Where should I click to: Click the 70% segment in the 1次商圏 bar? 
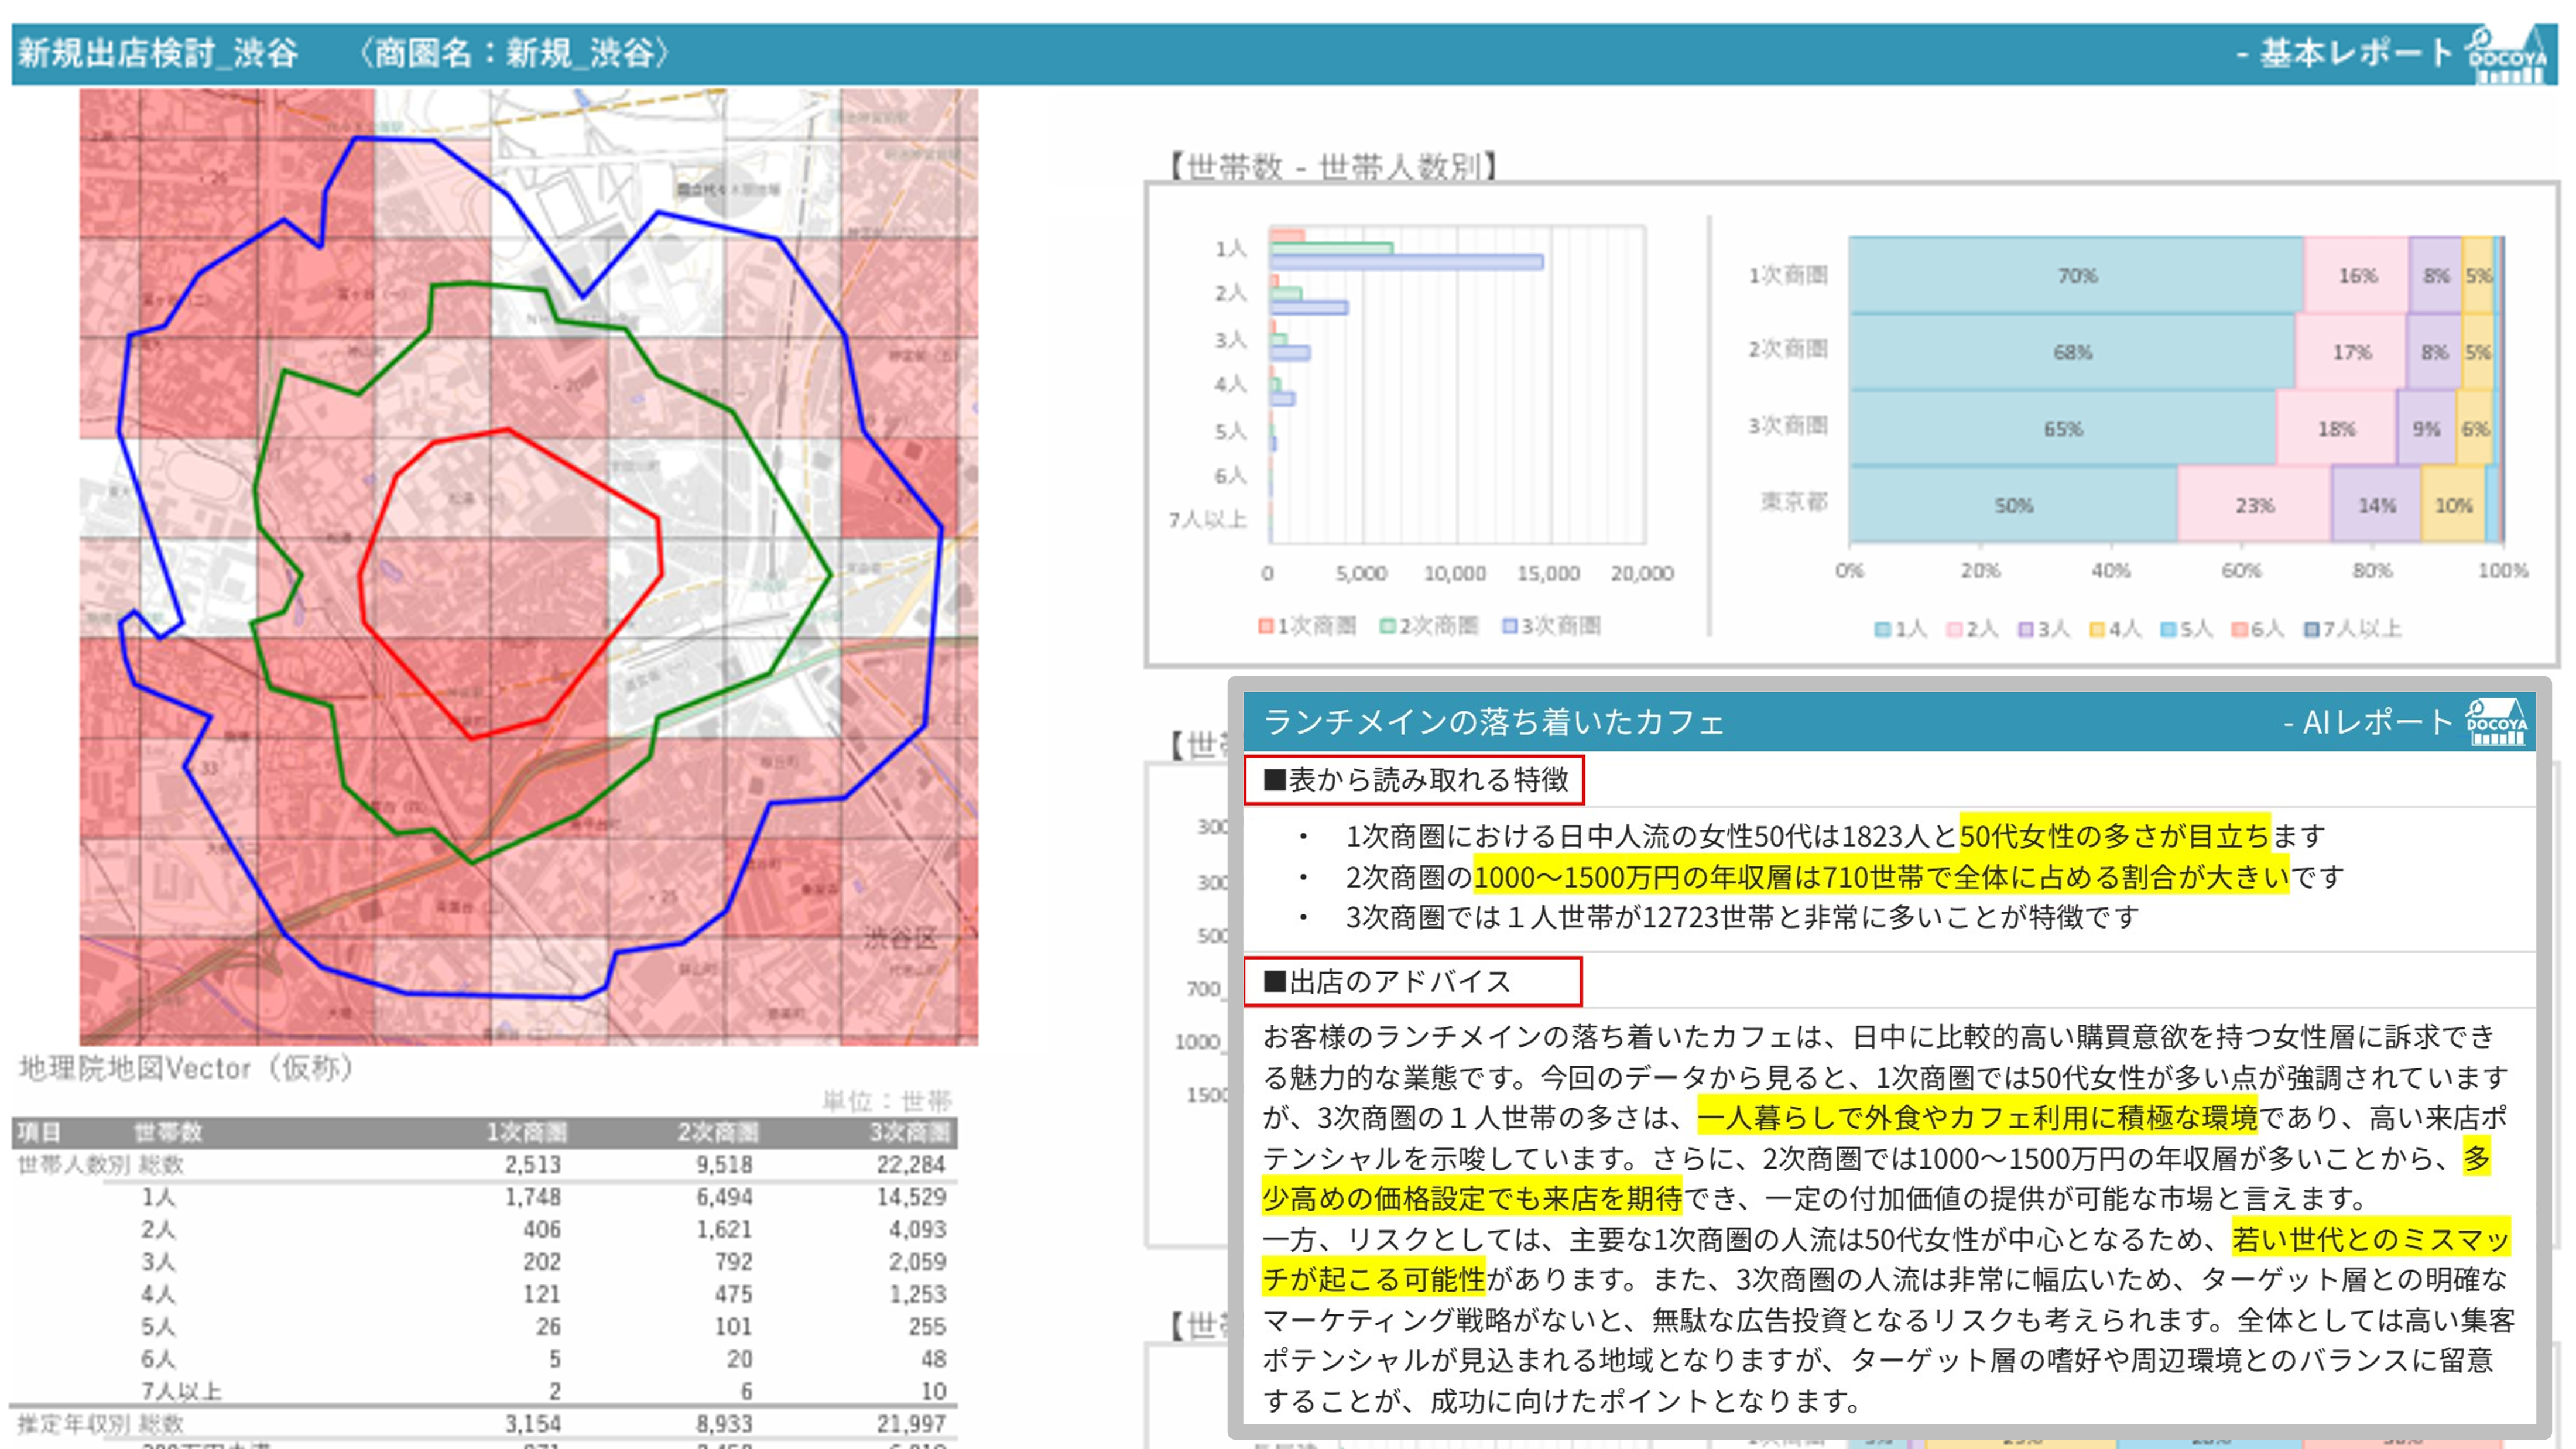point(2076,275)
